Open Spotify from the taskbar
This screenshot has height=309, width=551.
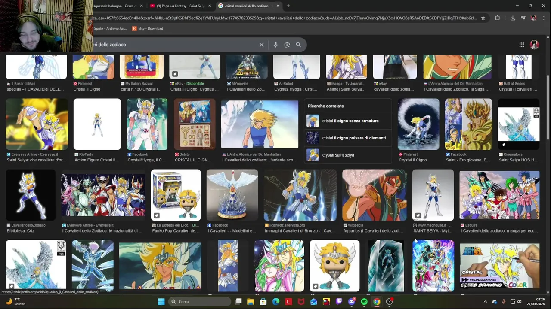point(364,302)
